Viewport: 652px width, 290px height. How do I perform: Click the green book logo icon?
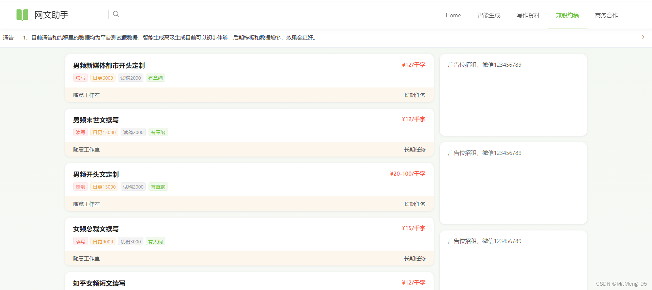point(22,15)
